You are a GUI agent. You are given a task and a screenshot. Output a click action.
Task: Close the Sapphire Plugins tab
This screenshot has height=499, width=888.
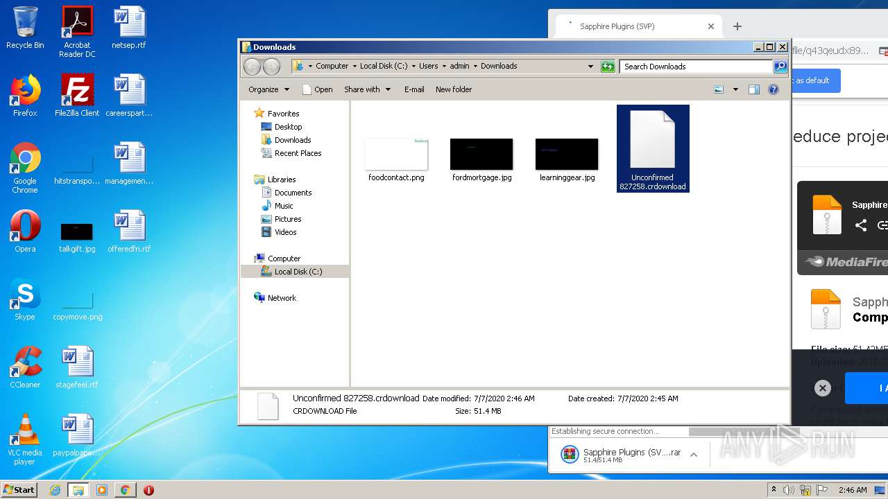(711, 26)
